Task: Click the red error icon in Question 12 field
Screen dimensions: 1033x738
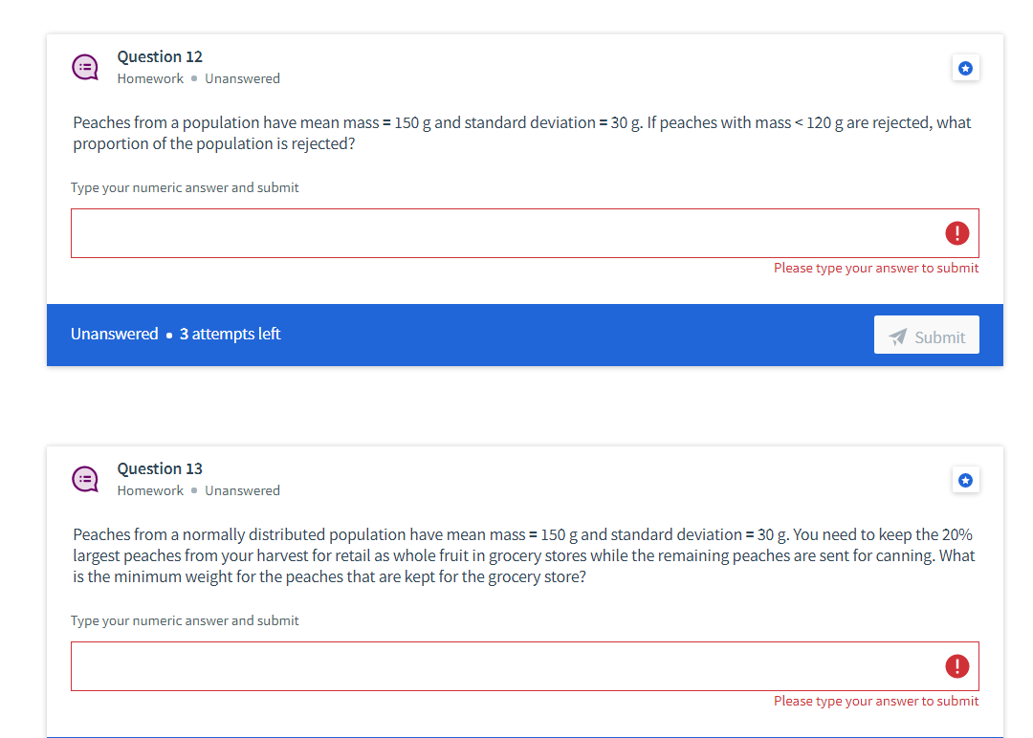Action: (956, 233)
